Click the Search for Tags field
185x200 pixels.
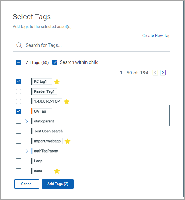click(92, 45)
